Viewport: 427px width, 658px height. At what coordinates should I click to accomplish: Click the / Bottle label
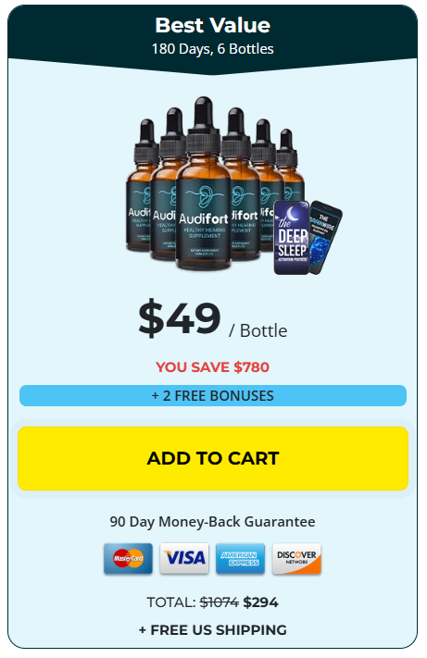tap(258, 330)
